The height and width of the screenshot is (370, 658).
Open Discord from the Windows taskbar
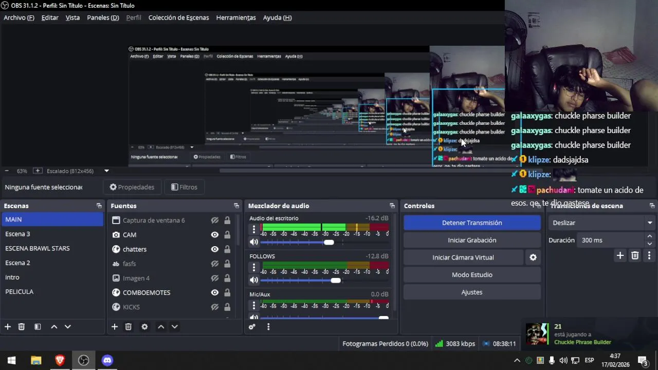(x=107, y=360)
